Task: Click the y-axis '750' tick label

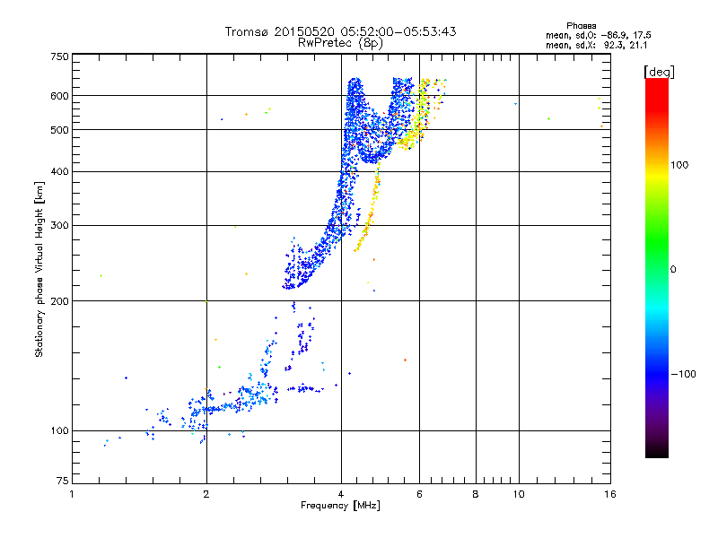Action: pos(59,56)
